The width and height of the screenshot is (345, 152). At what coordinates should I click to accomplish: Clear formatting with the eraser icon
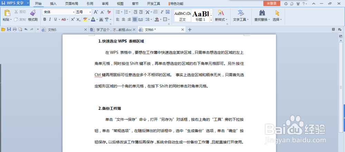click(x=109, y=12)
